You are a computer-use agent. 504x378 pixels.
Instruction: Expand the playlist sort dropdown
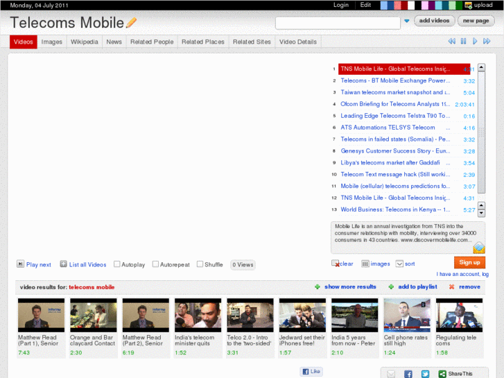(x=399, y=264)
